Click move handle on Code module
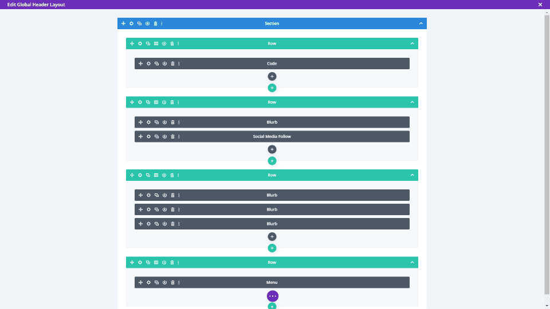This screenshot has width=550, height=309. tap(141, 64)
